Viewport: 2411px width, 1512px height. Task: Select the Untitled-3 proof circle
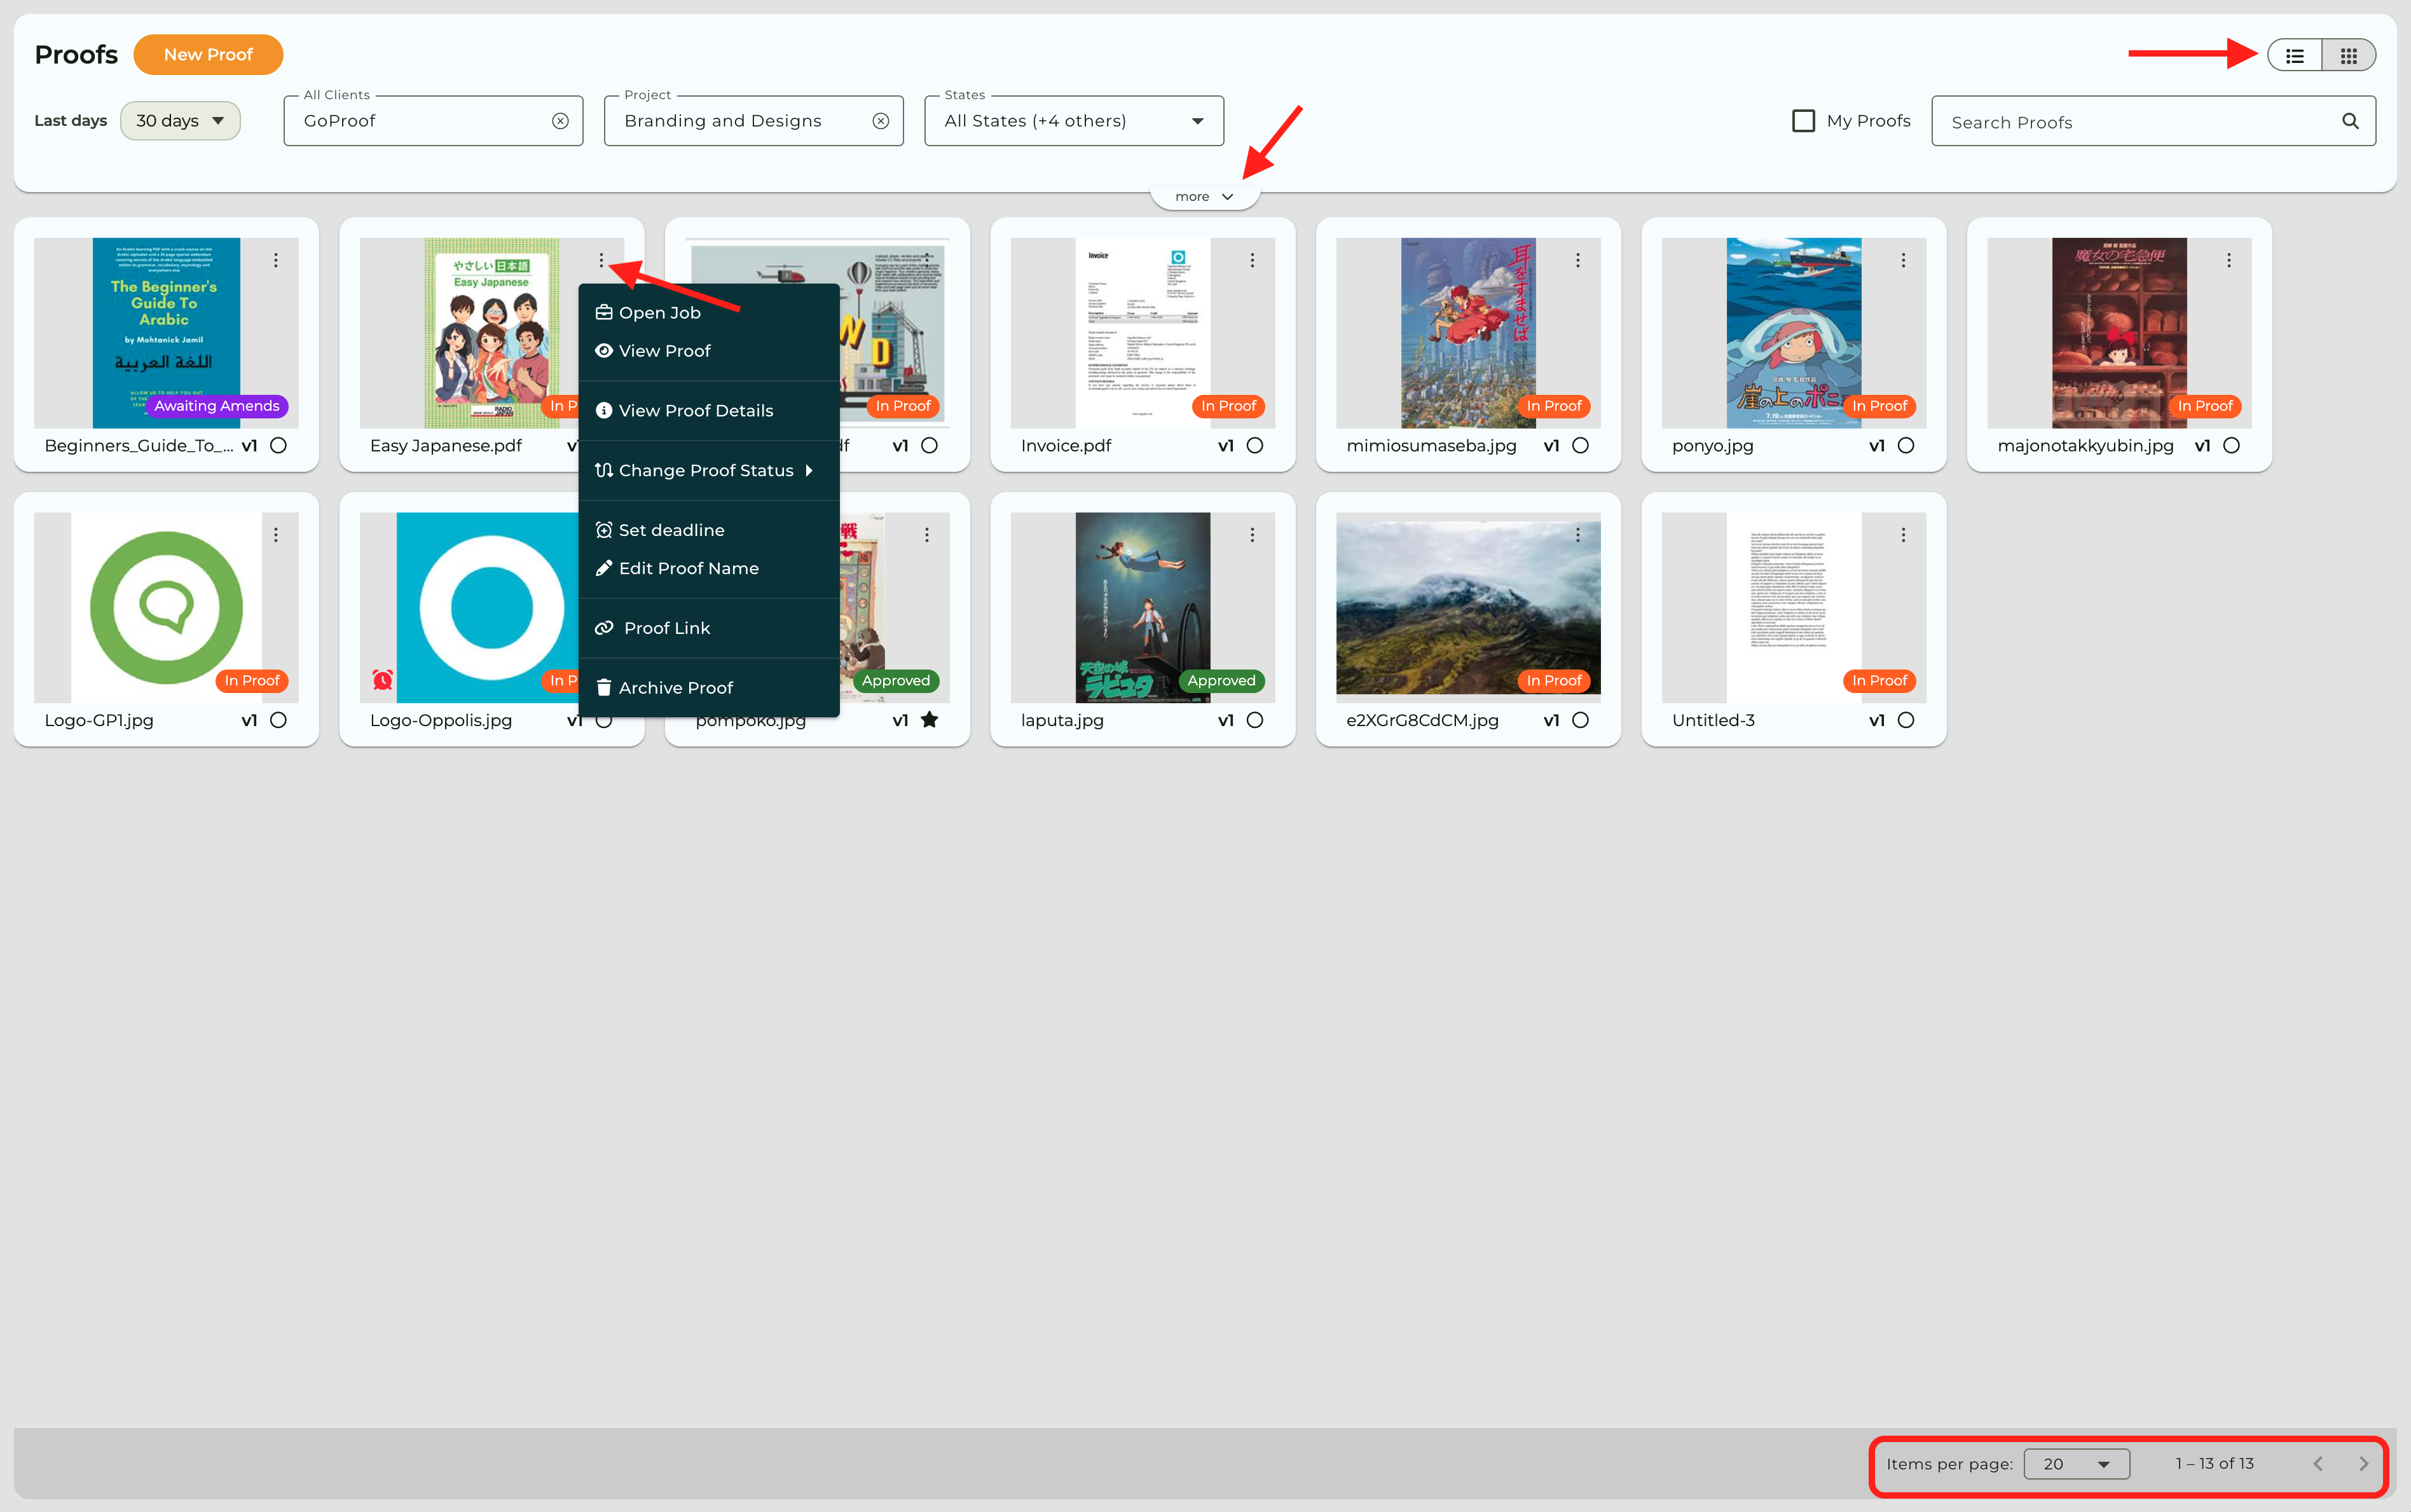pos(1905,720)
